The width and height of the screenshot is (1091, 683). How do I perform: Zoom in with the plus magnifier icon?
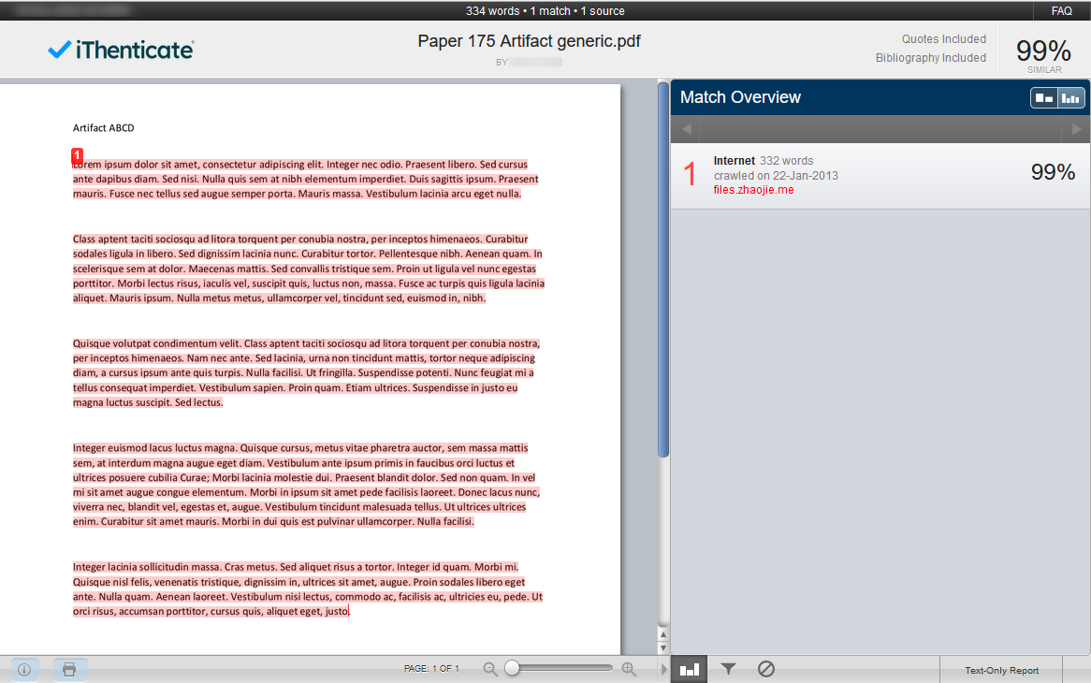point(629,669)
